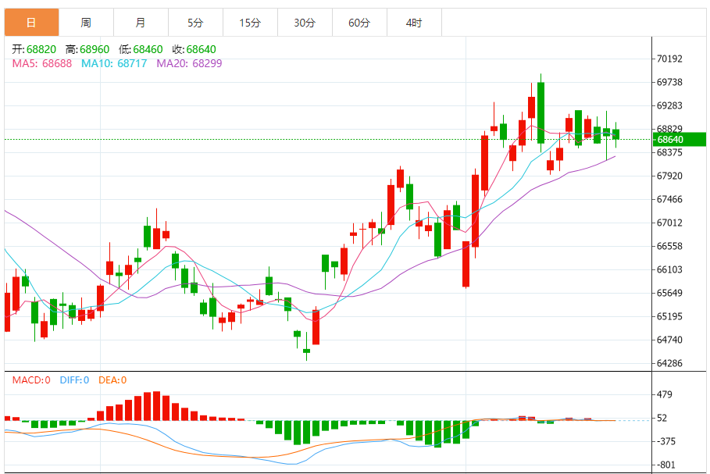Click the 64286 price axis label
Viewport: 710px width, 474px height.
tap(669, 363)
